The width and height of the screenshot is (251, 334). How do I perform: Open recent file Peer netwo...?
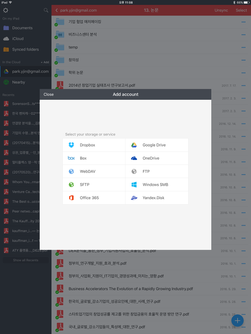pyautogui.click(x=21, y=211)
